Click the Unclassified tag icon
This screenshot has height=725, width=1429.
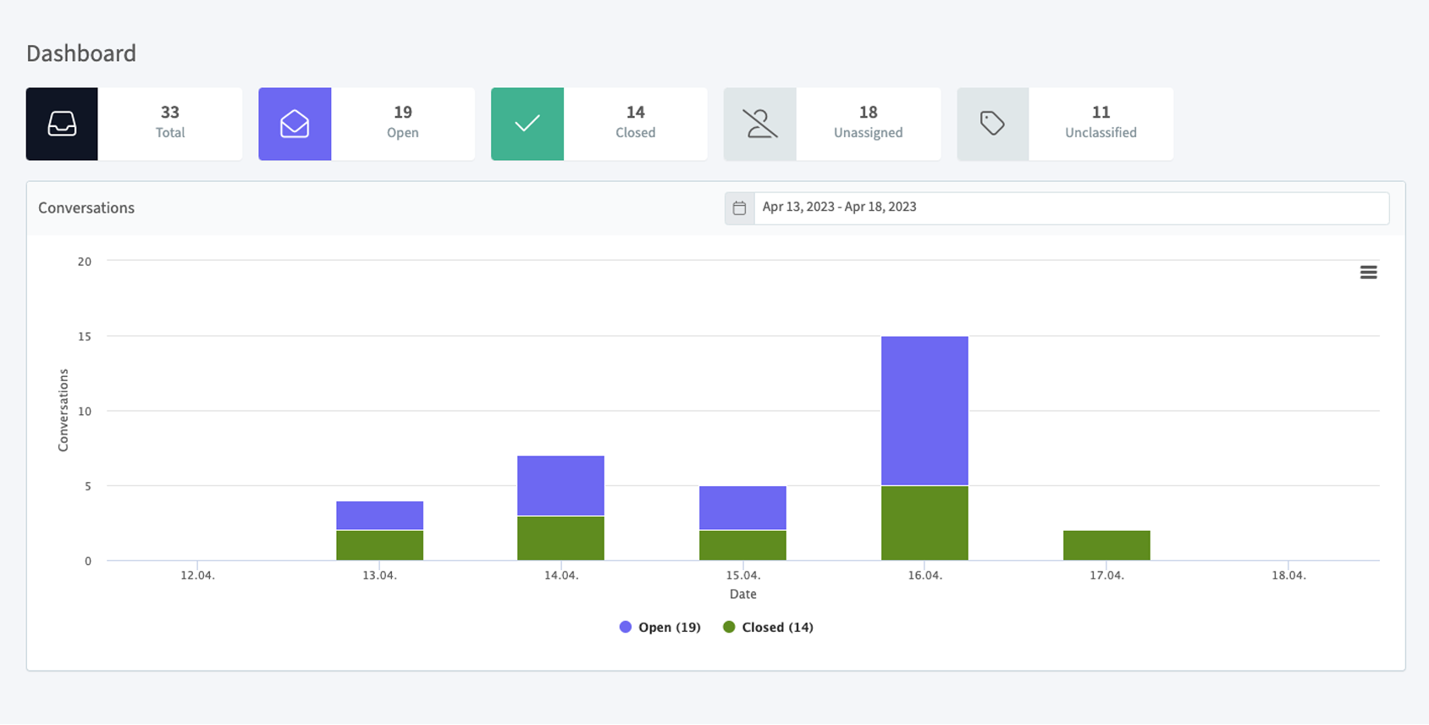pos(993,124)
